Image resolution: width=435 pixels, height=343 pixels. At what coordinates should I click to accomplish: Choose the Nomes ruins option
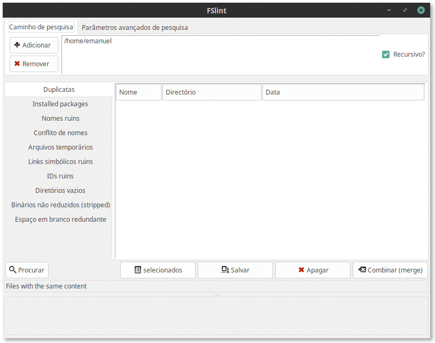[60, 119]
